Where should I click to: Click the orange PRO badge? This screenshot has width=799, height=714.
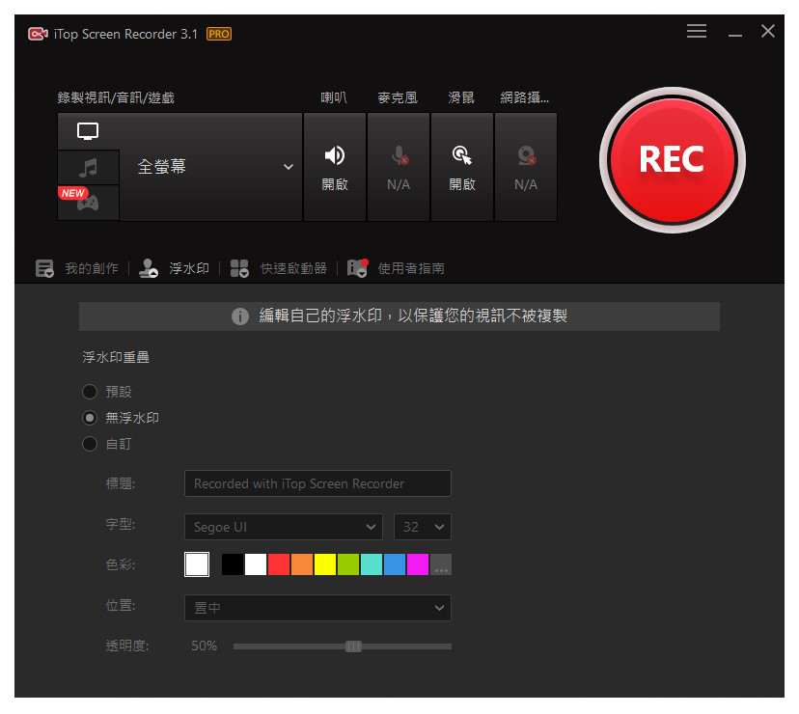pyautogui.click(x=219, y=34)
